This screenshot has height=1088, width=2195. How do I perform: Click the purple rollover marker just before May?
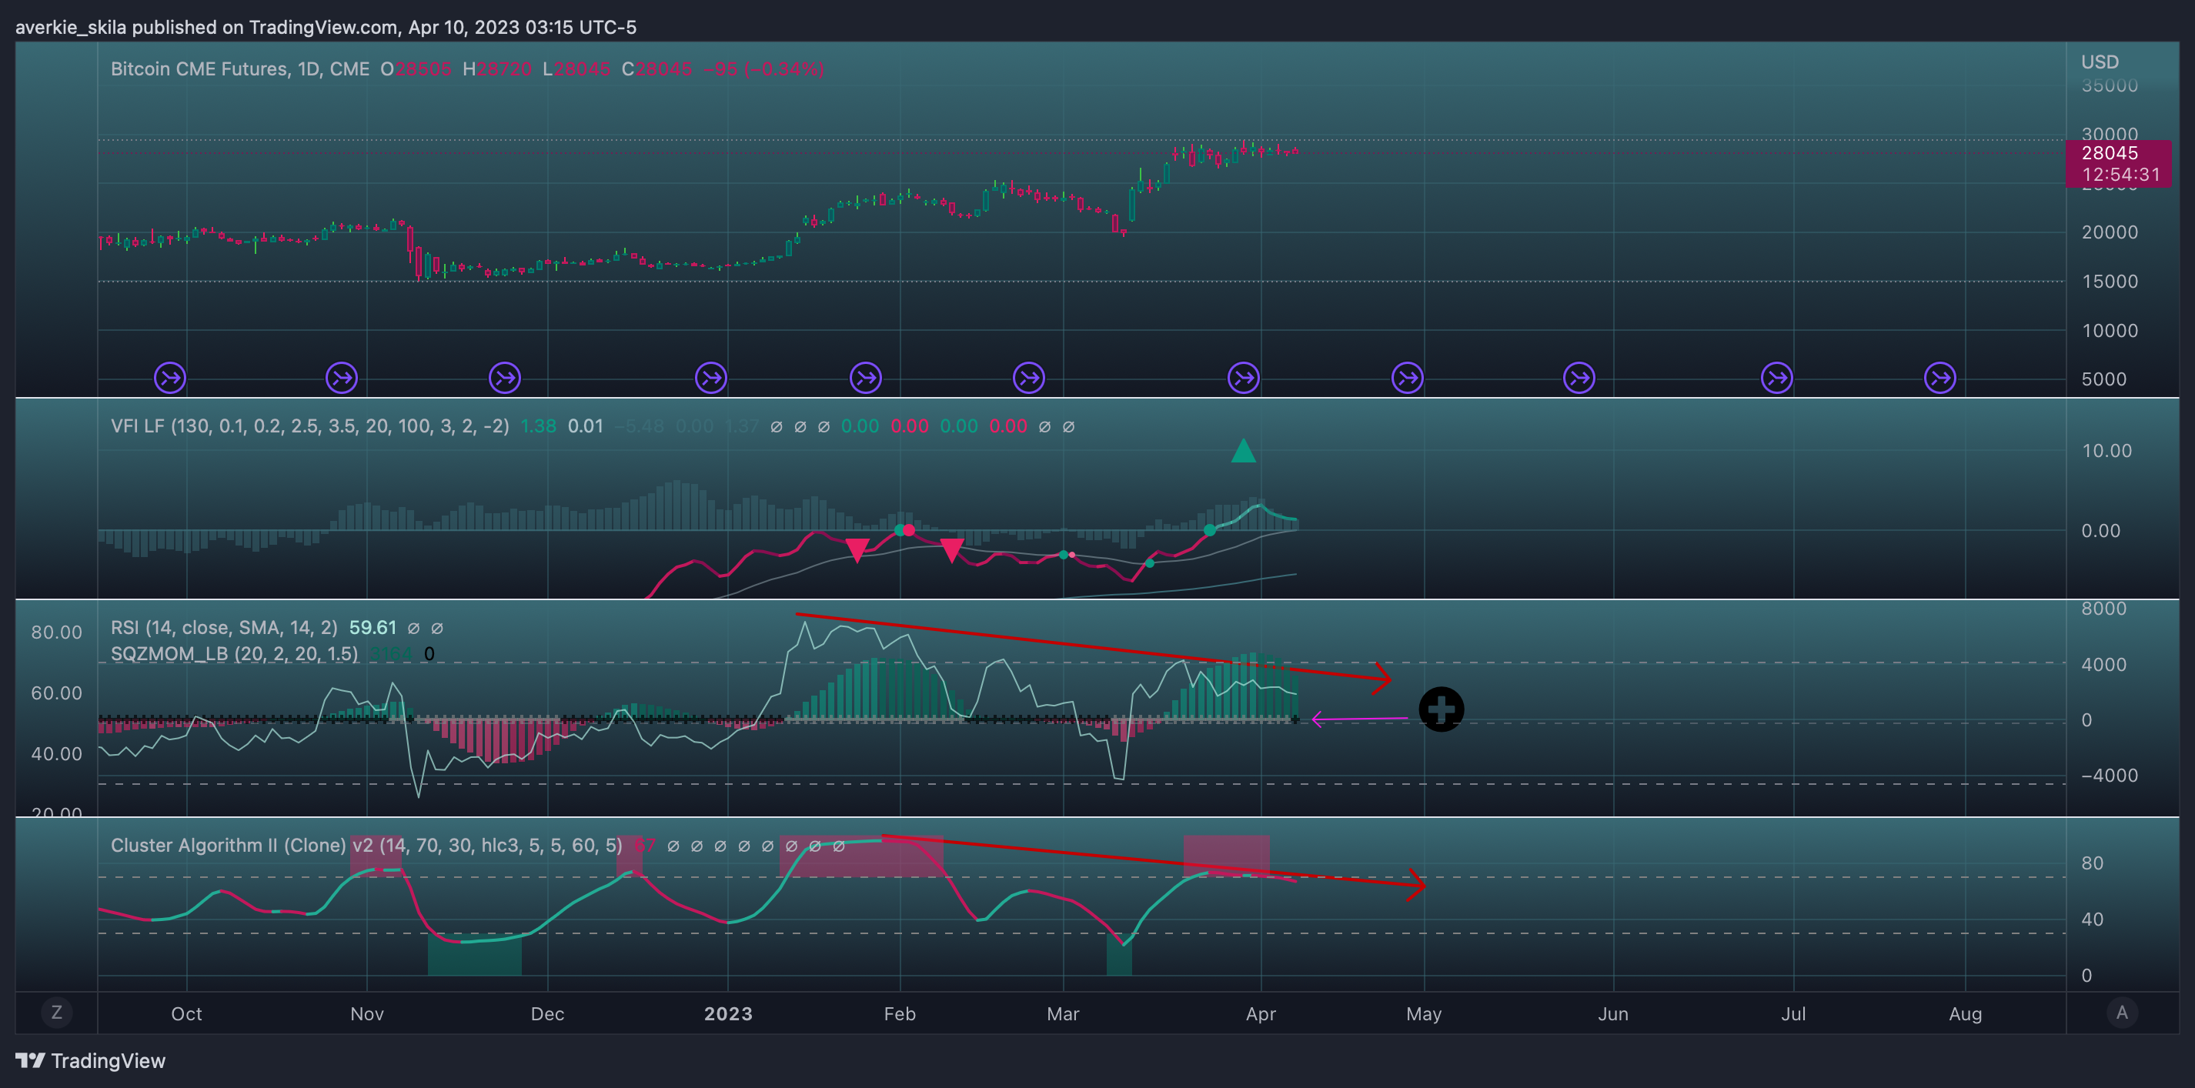[x=1408, y=378]
